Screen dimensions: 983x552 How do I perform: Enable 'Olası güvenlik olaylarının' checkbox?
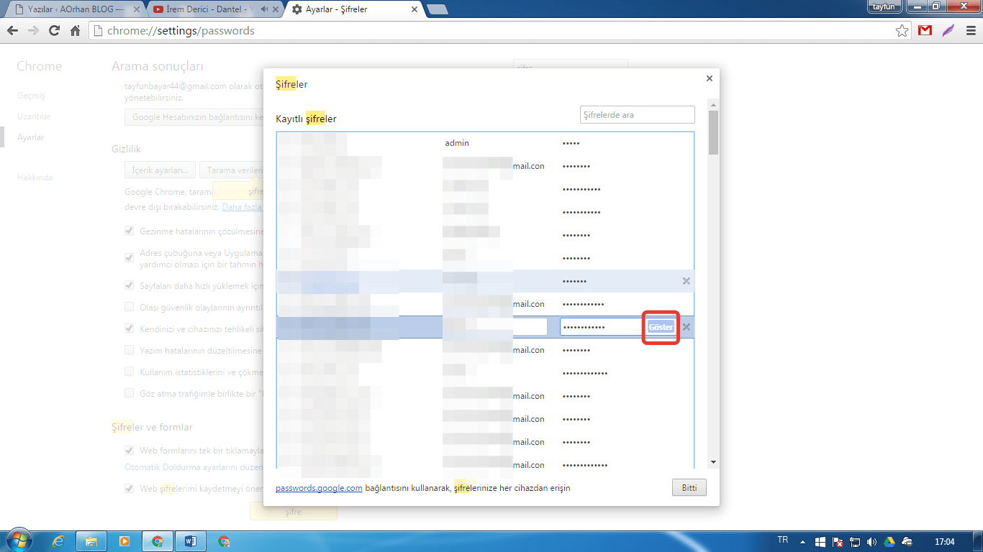pyautogui.click(x=130, y=307)
